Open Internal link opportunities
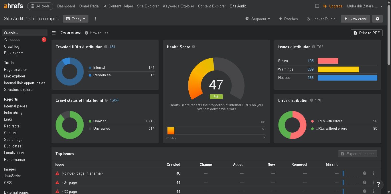This screenshot has height=194, width=391. (x=25, y=83)
